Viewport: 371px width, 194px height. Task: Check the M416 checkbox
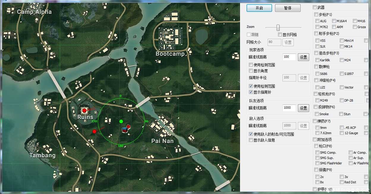tap(355, 21)
